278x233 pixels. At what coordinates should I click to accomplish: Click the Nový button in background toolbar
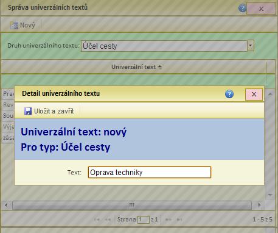coord(23,25)
